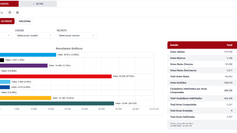Click the yellow 15.142 votes bar
The height and width of the screenshot is (133, 237).
pos(25,98)
